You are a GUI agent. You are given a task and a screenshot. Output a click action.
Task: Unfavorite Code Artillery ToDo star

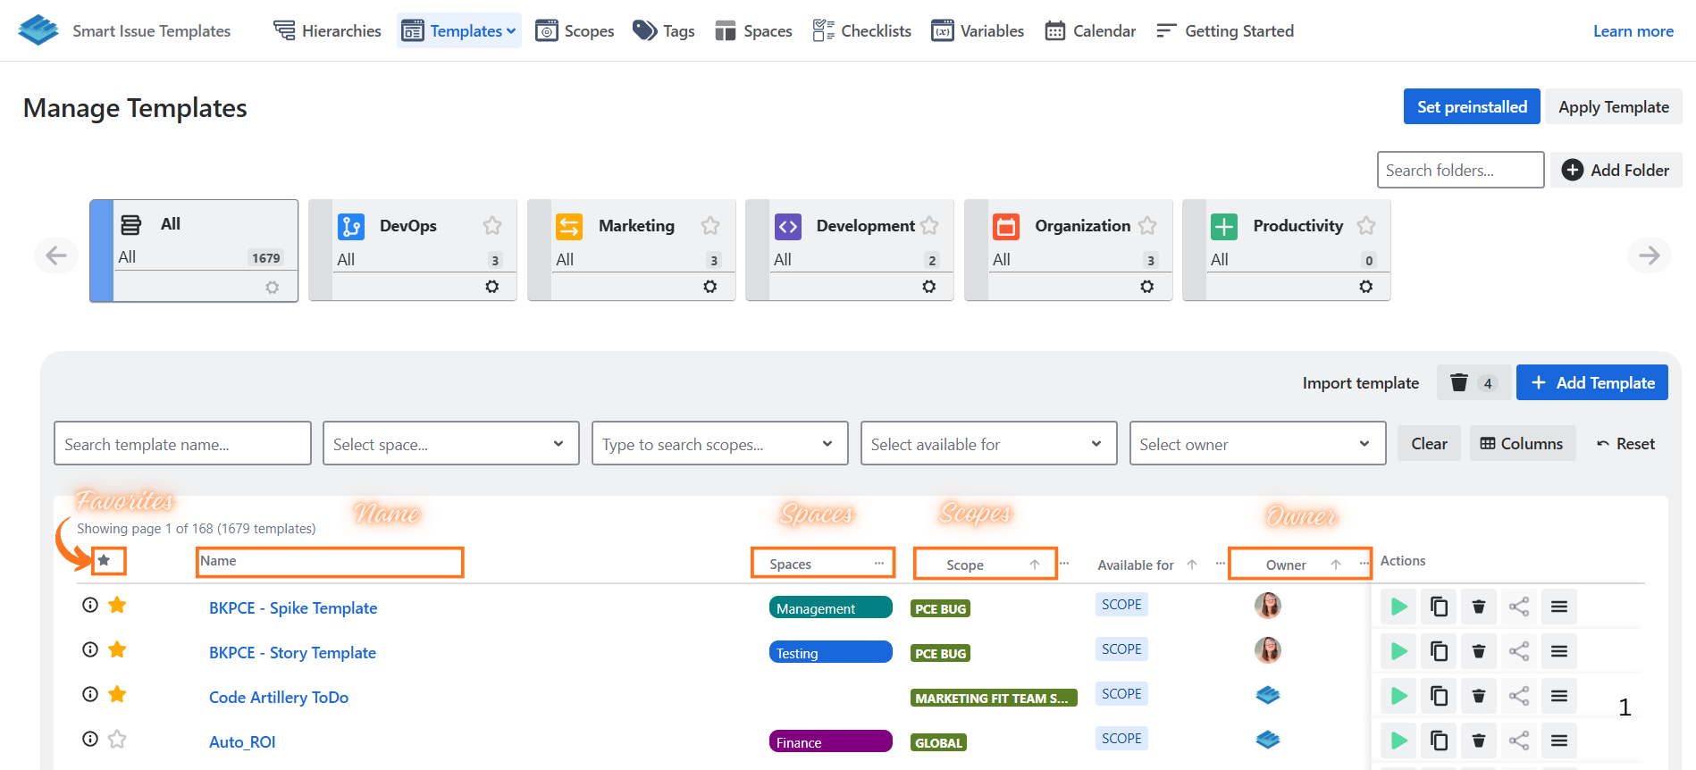coord(117,694)
